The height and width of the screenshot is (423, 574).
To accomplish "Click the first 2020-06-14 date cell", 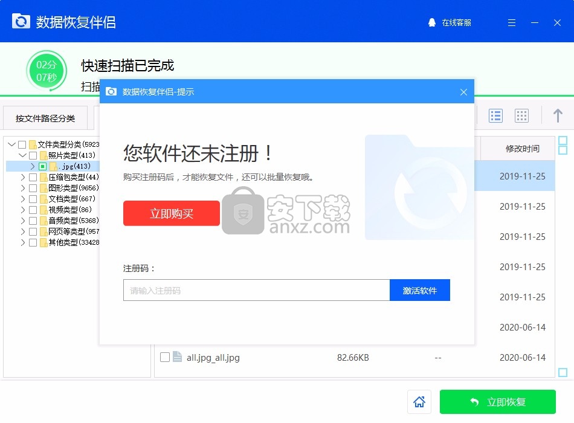I will tap(523, 327).
